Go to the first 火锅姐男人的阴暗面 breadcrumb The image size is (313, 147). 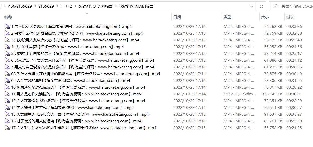point(96,6)
